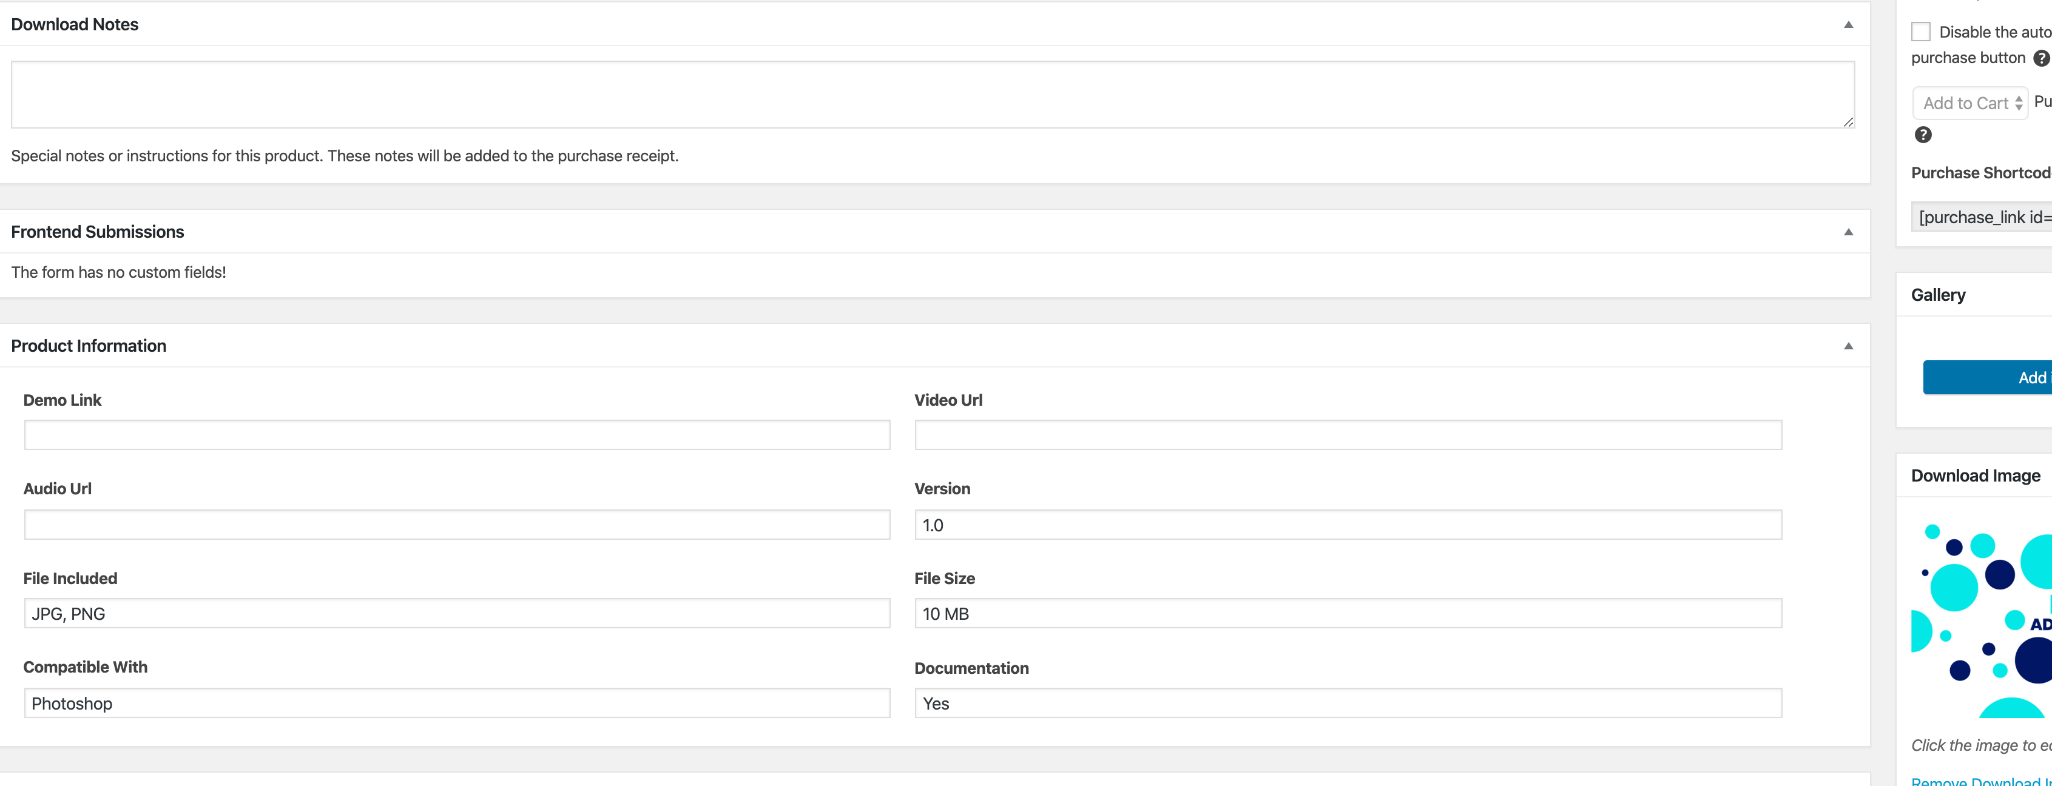
Task: Click the Demo Link input field
Action: (456, 435)
